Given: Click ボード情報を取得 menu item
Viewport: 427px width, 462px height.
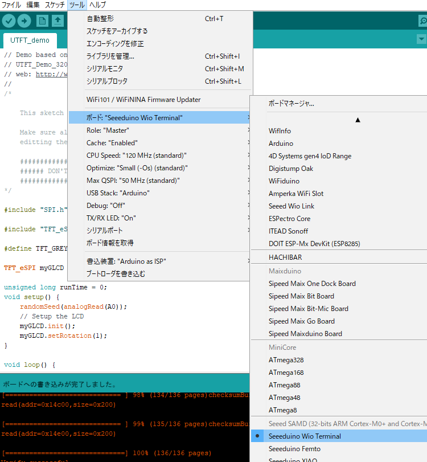Looking at the screenshot, I should [x=159, y=243].
